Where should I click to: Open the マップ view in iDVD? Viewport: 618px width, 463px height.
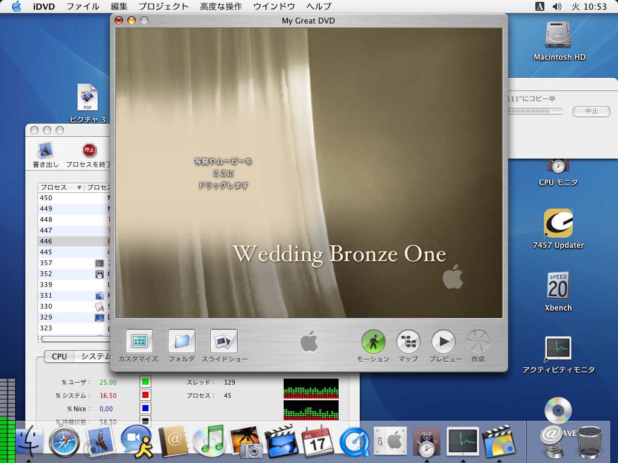409,341
